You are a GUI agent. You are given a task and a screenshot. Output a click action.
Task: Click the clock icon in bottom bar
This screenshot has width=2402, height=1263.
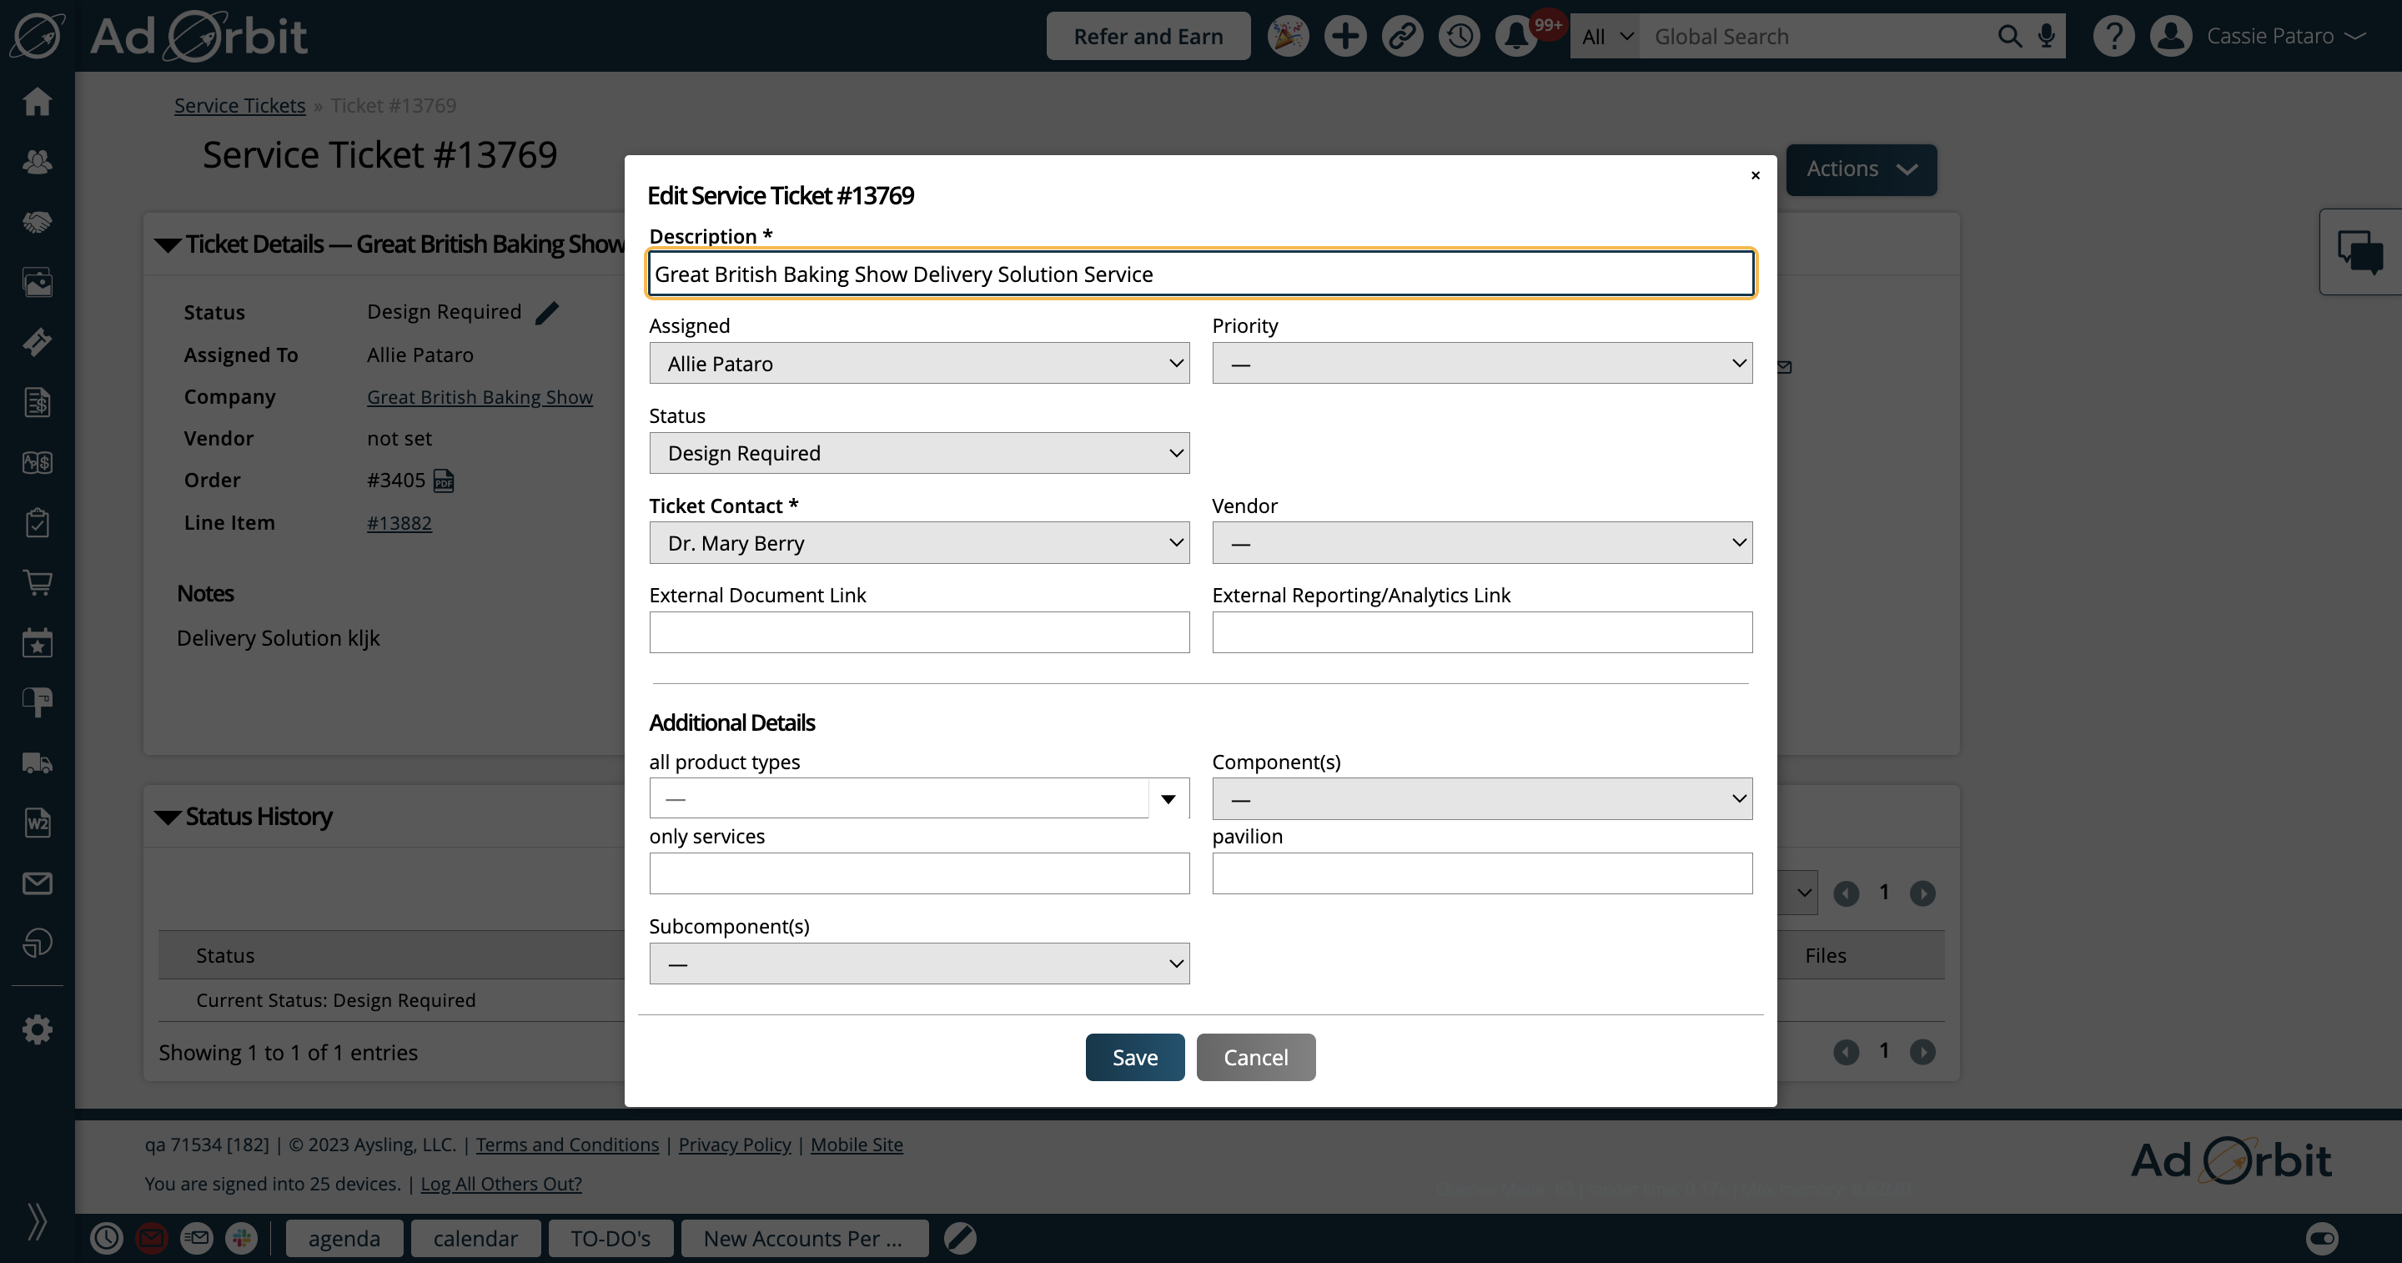[x=106, y=1239]
